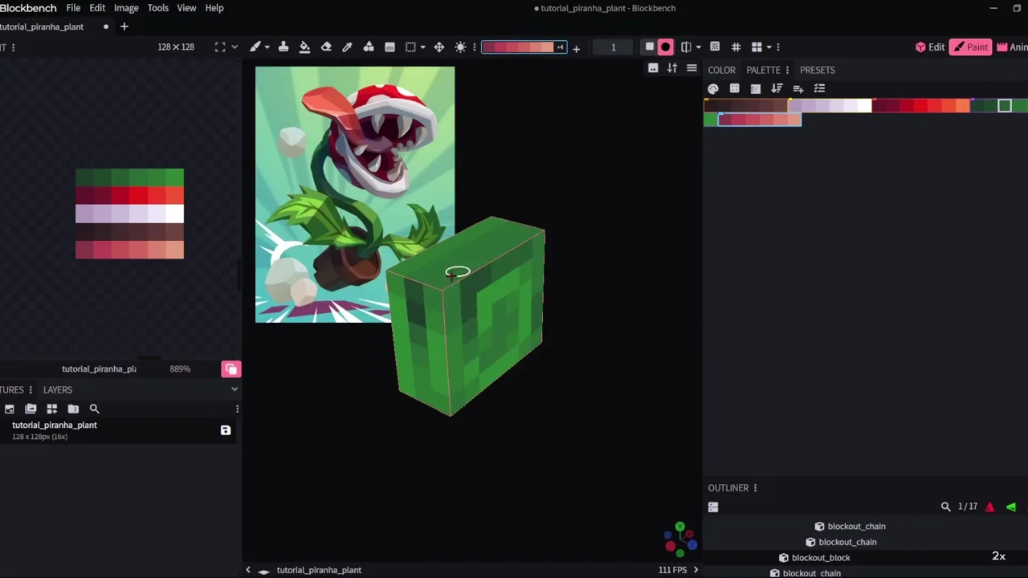Click the reference image icon above viewport
1028x578 pixels.
[653, 68]
